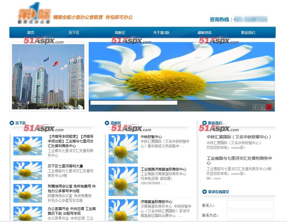Select 高新区 in the navigation bar
Image resolution: width=287 pixels, height=222 pixels.
point(120,33)
